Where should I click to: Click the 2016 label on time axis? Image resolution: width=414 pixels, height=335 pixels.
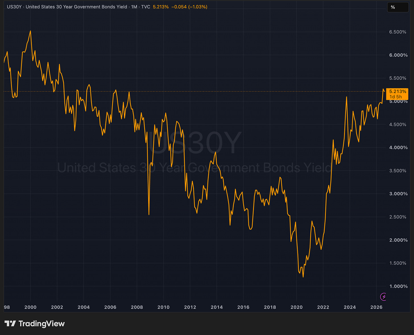pos(243,307)
